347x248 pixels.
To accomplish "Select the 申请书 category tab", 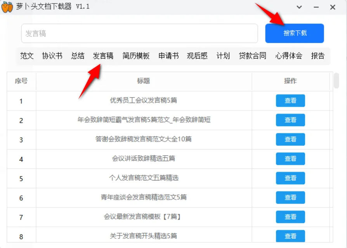I will click(x=168, y=56).
